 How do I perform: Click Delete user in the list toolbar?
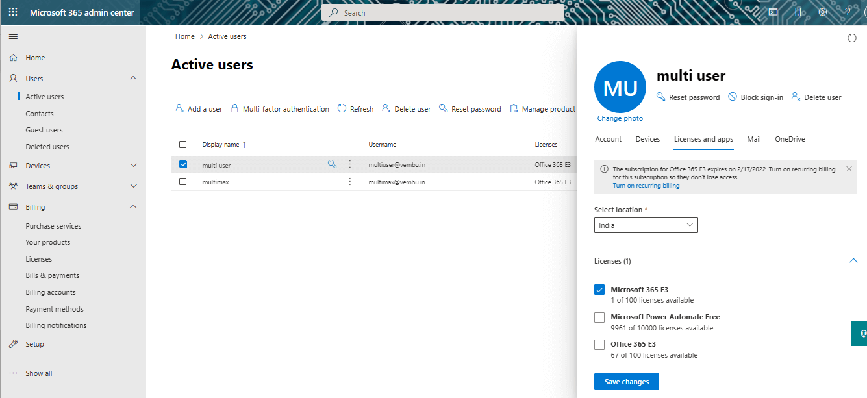406,109
